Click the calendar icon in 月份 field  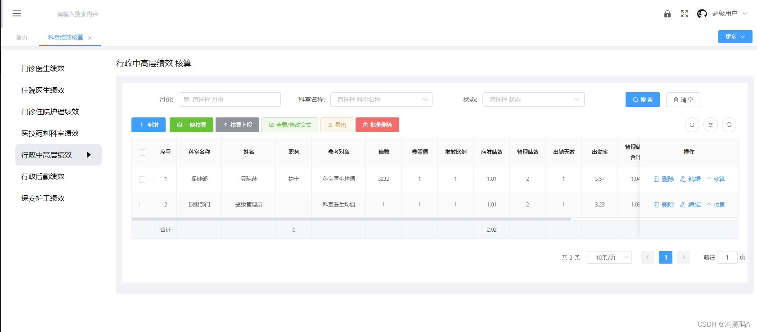point(186,99)
